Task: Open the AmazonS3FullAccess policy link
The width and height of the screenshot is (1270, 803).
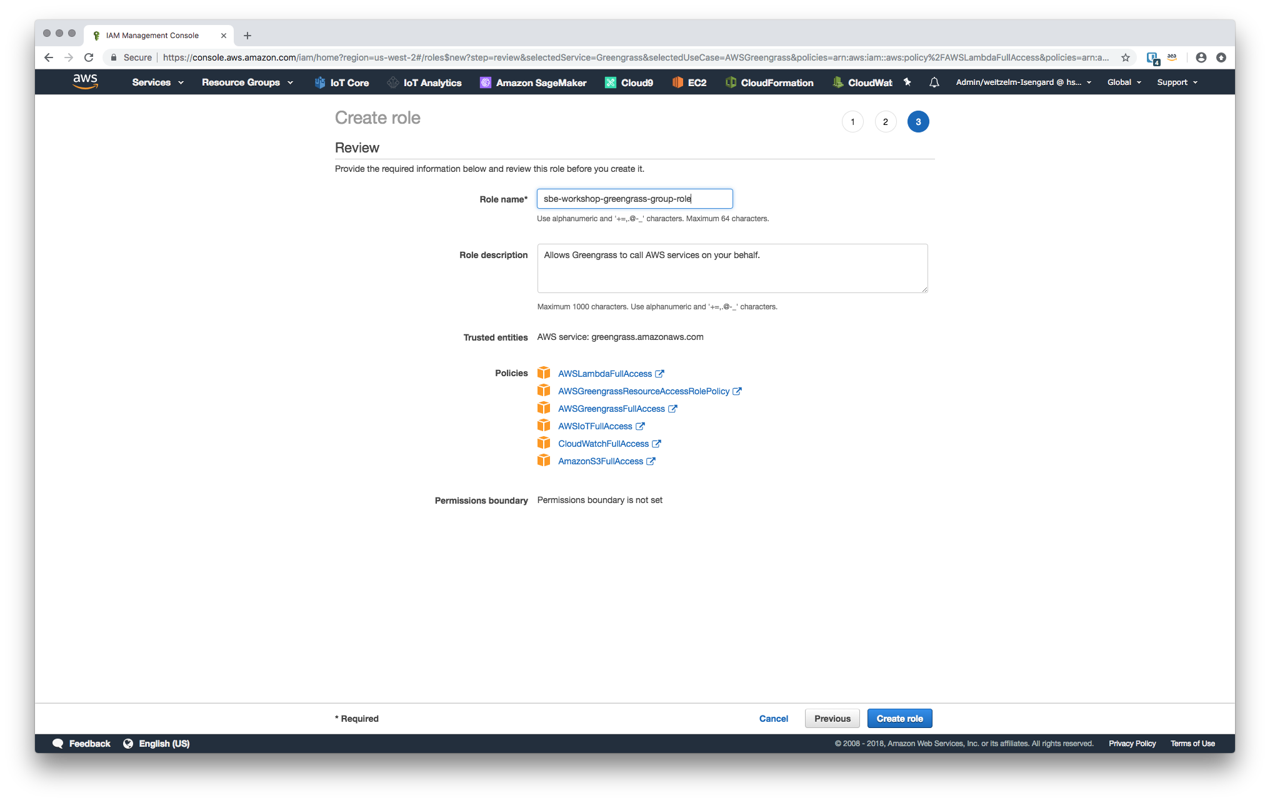Action: (x=601, y=461)
